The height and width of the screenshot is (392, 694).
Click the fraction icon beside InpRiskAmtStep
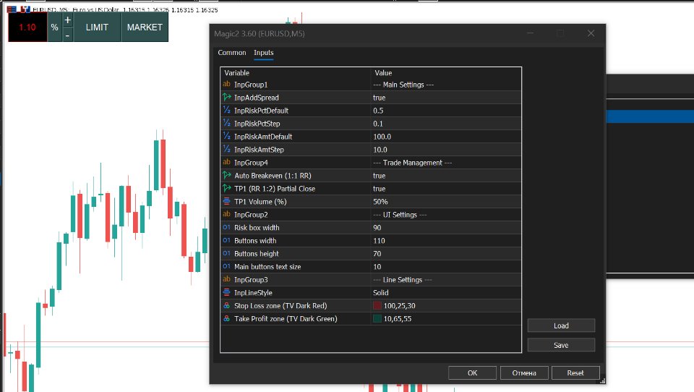tap(226, 149)
